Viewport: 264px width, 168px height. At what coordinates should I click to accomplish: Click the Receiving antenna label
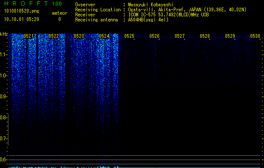tap(97, 20)
